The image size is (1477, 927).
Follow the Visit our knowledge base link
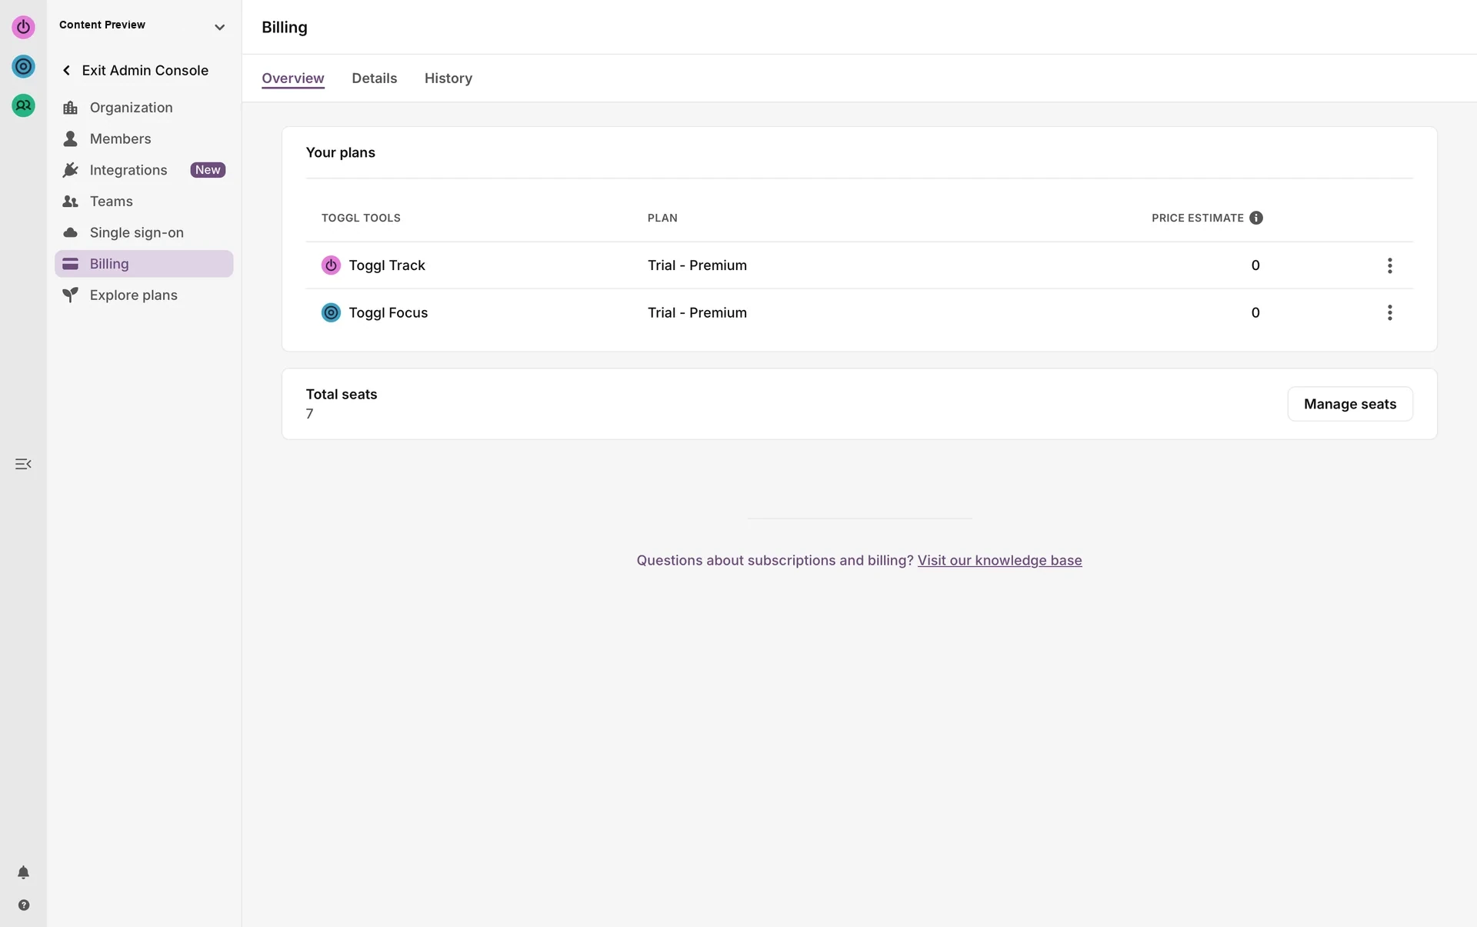click(x=999, y=560)
